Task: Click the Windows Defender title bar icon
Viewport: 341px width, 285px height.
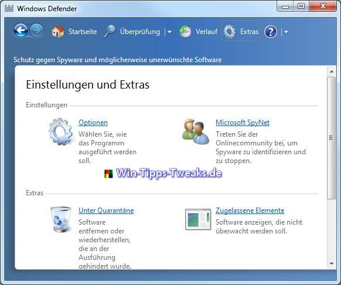Action: [9, 8]
